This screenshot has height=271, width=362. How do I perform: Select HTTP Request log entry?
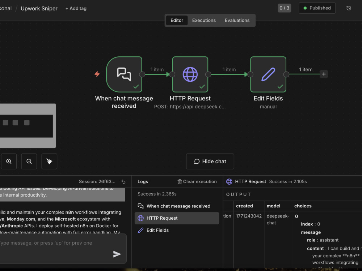[177, 218]
